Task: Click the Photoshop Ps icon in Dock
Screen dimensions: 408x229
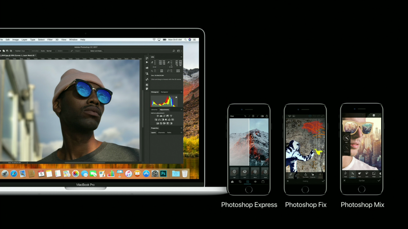Action: tap(164, 174)
